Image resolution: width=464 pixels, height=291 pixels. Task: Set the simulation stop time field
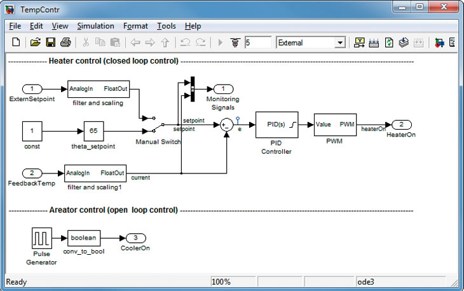point(258,43)
